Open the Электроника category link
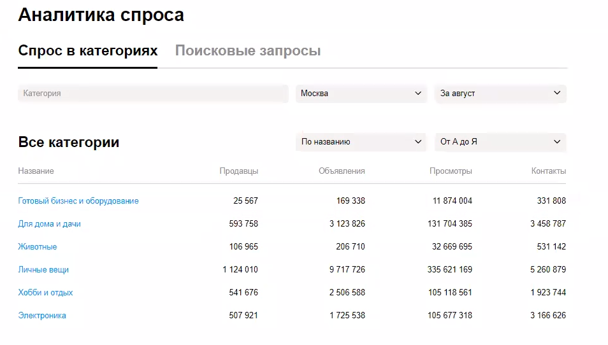This screenshot has height=345, width=608. tap(42, 315)
